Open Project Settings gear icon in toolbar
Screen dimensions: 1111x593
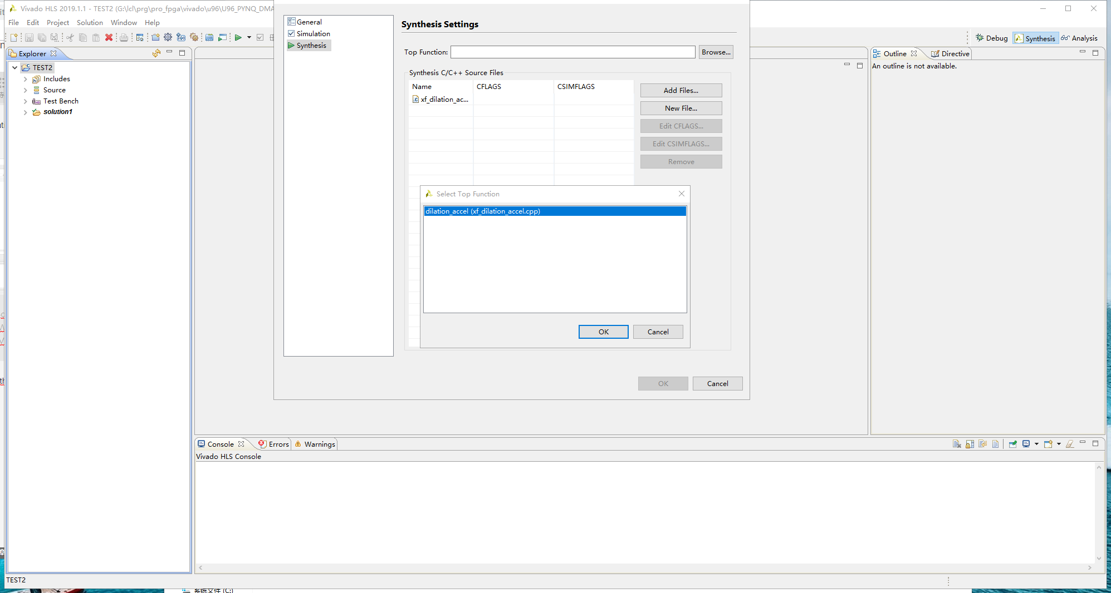(x=168, y=37)
